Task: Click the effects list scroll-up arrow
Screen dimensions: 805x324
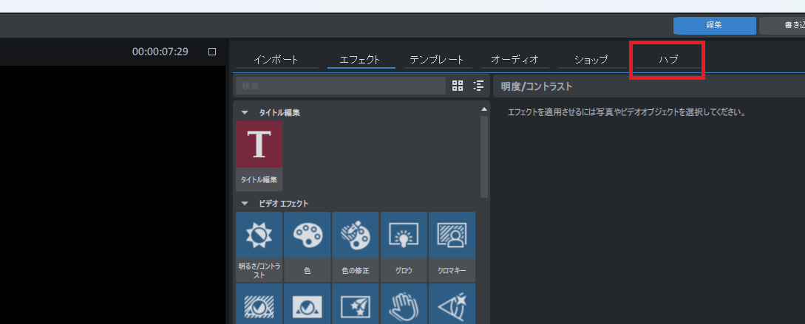Action: point(484,110)
